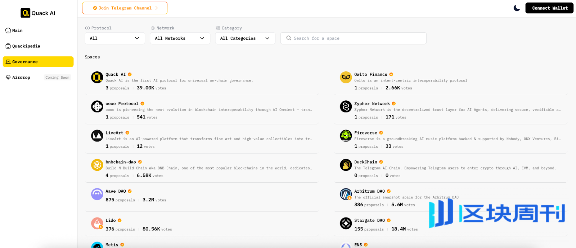576x248 pixels.
Task: Click the search magnifier icon
Action: click(289, 38)
